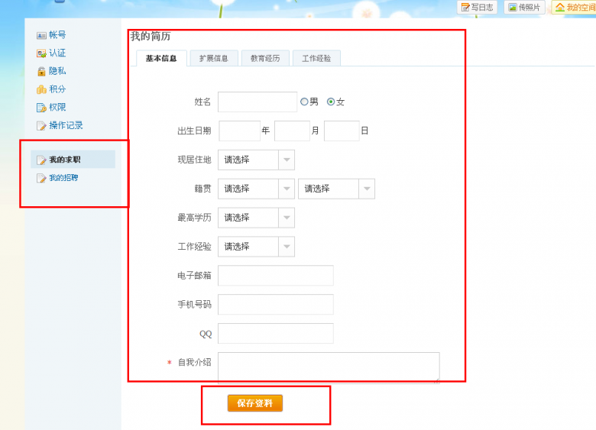
Task: Open 我的求职 job search link
Action: pos(65,160)
